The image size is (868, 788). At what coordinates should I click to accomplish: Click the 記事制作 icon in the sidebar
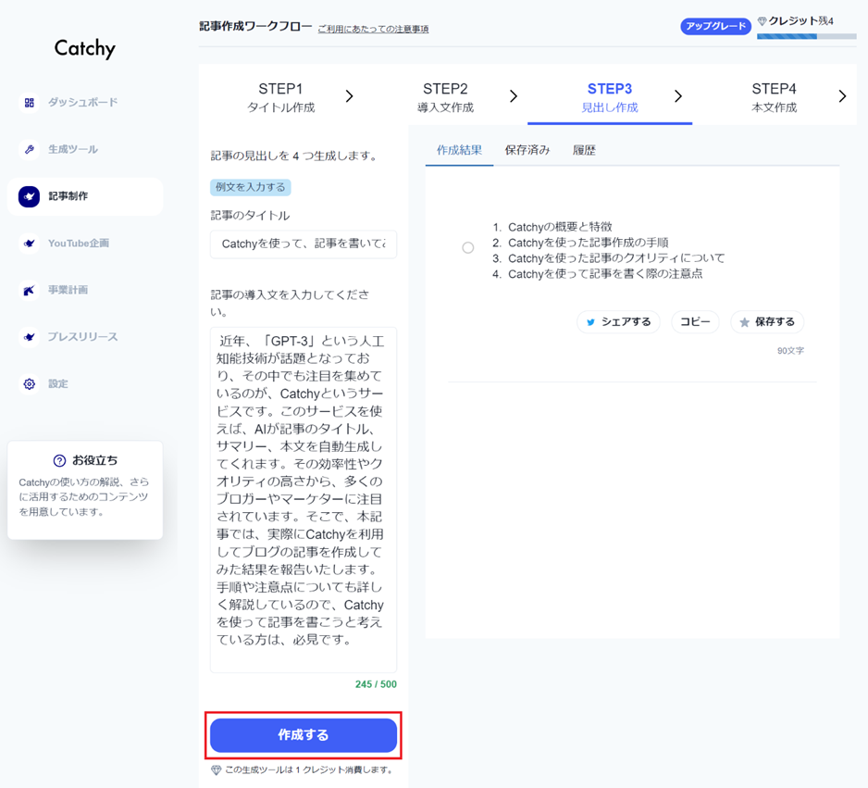pos(30,196)
